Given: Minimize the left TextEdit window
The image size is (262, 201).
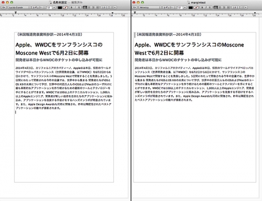Looking at the screenshot, I should click(x=7, y=3).
